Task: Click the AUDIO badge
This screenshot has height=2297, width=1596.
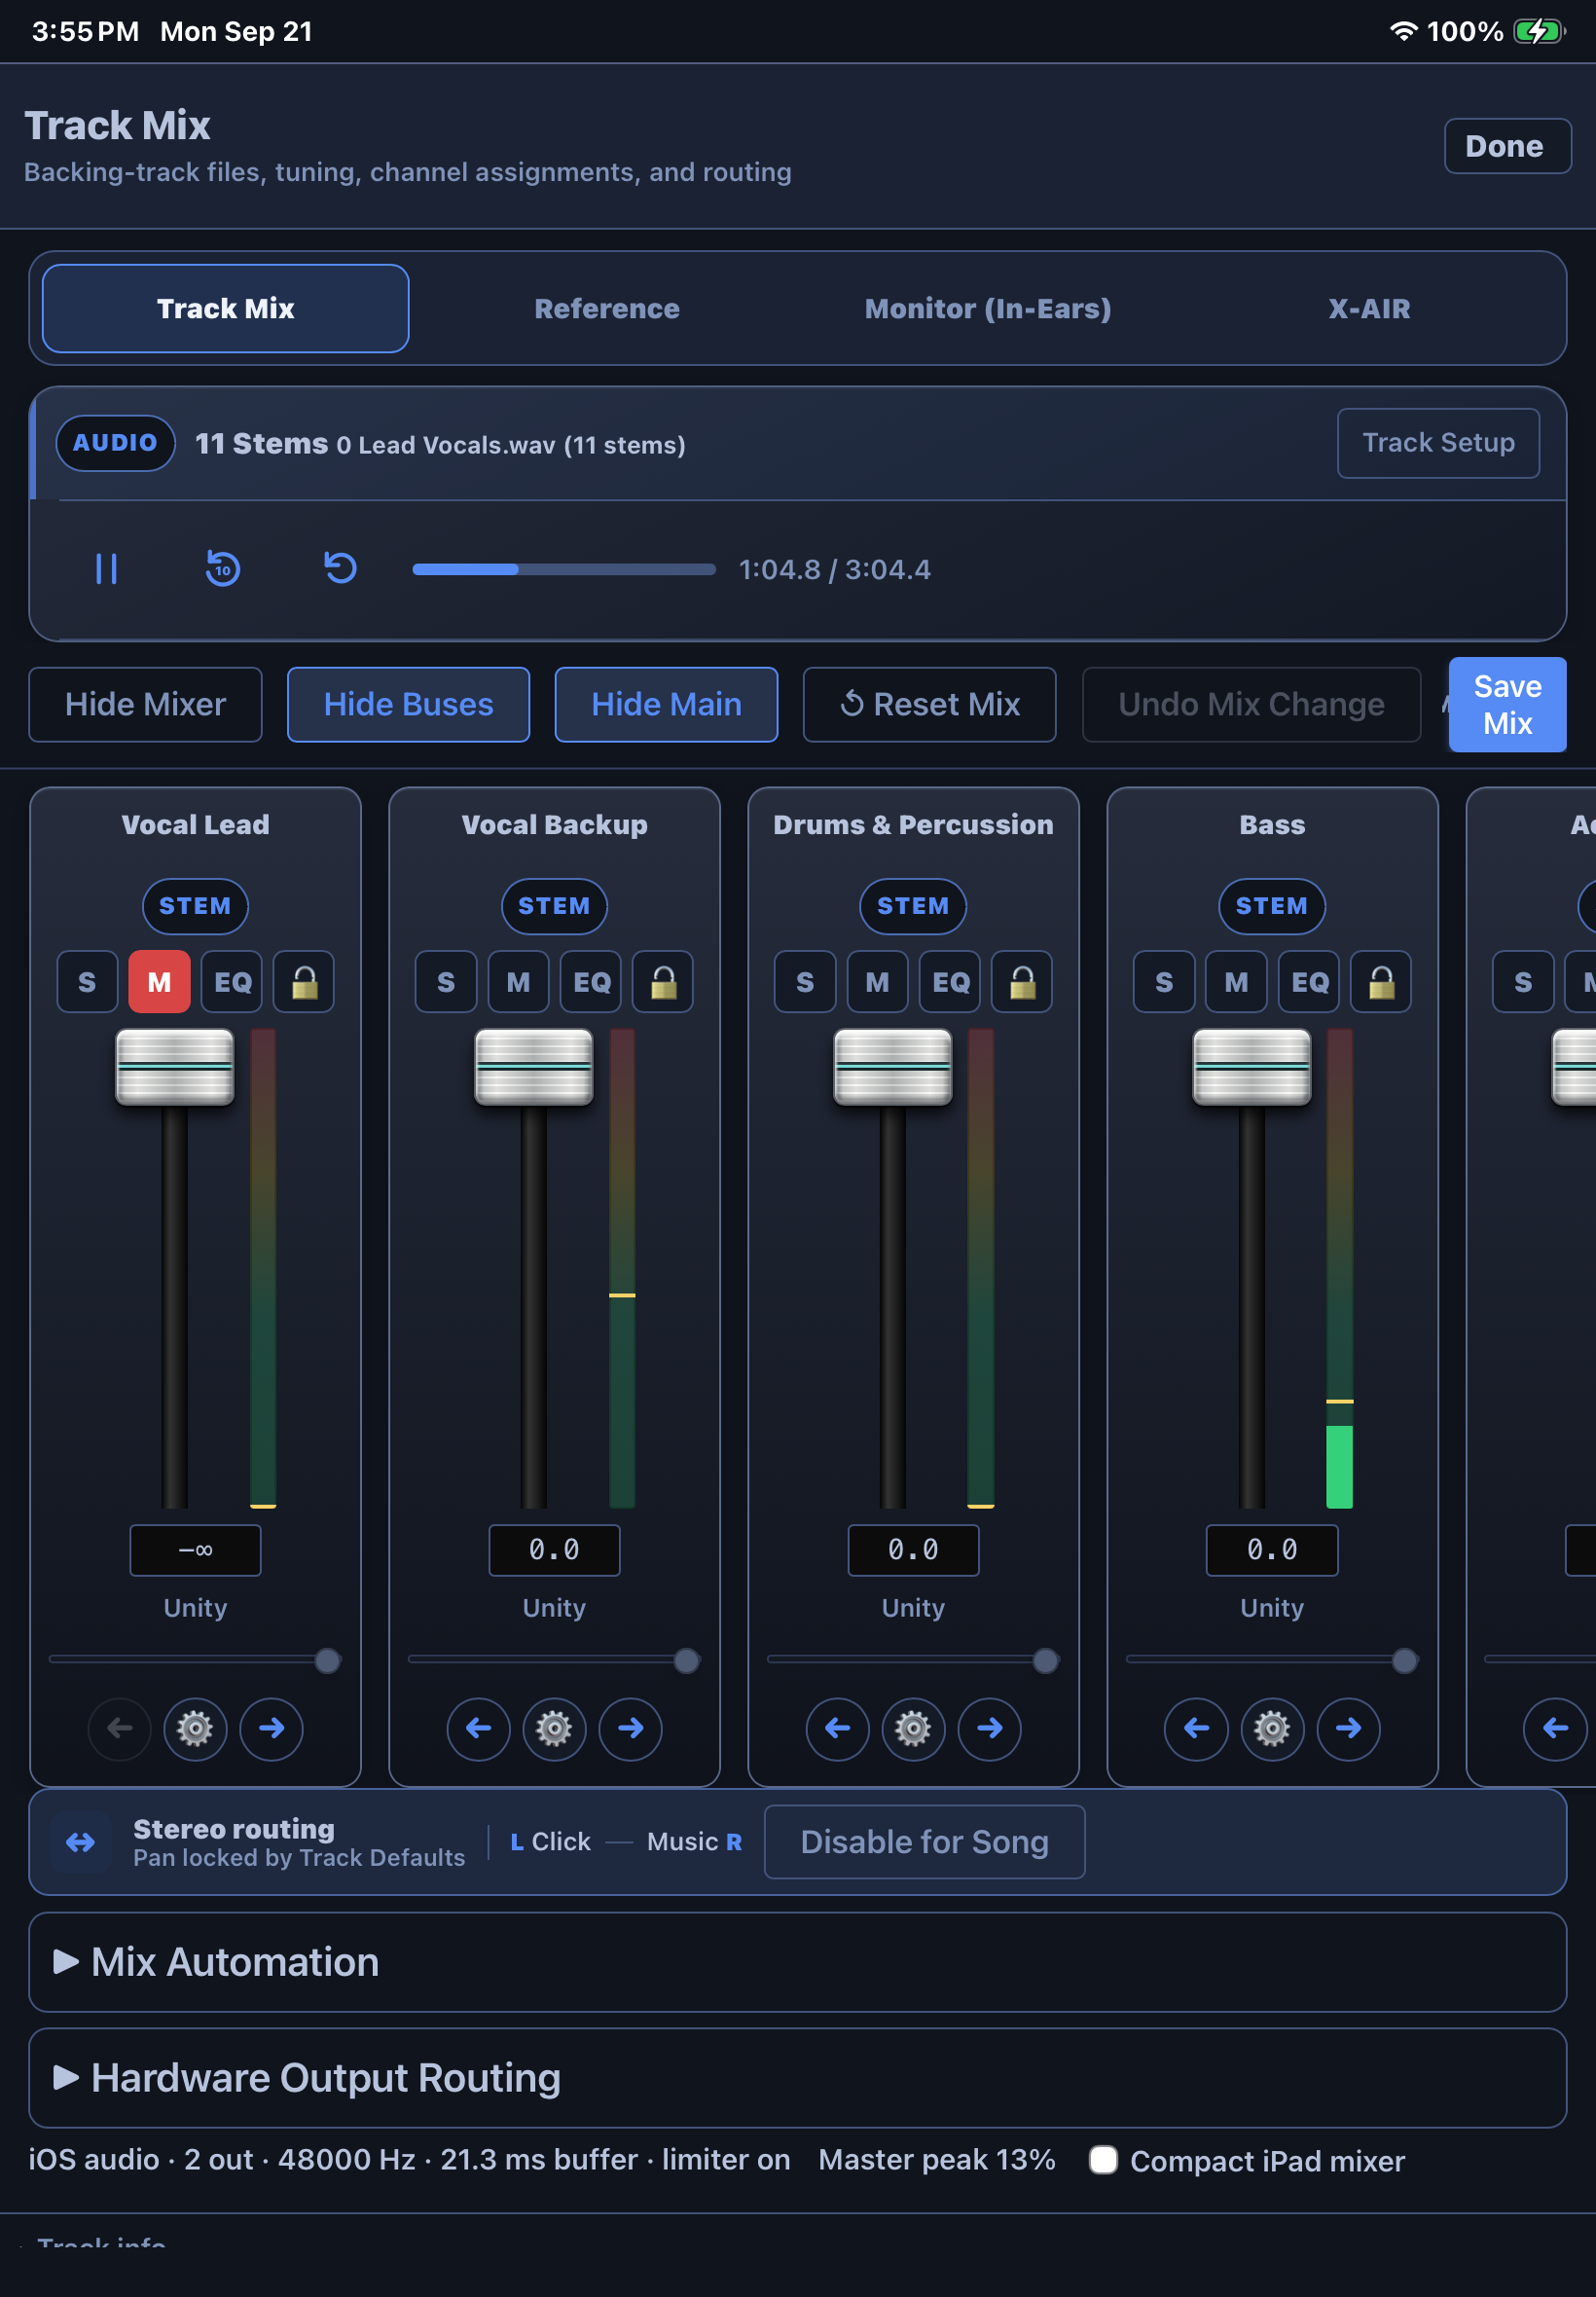Action: click(x=115, y=443)
